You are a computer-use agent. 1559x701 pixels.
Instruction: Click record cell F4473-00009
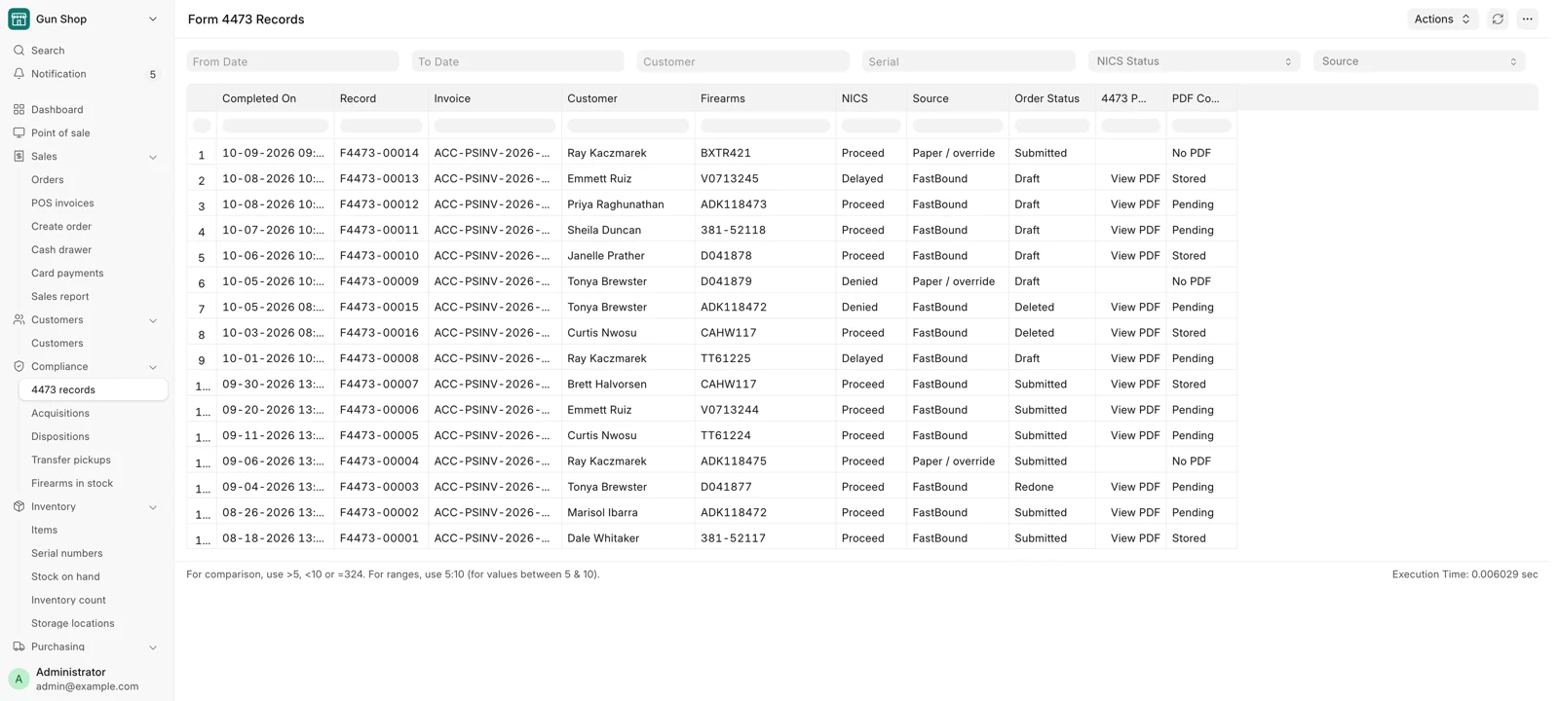(379, 281)
